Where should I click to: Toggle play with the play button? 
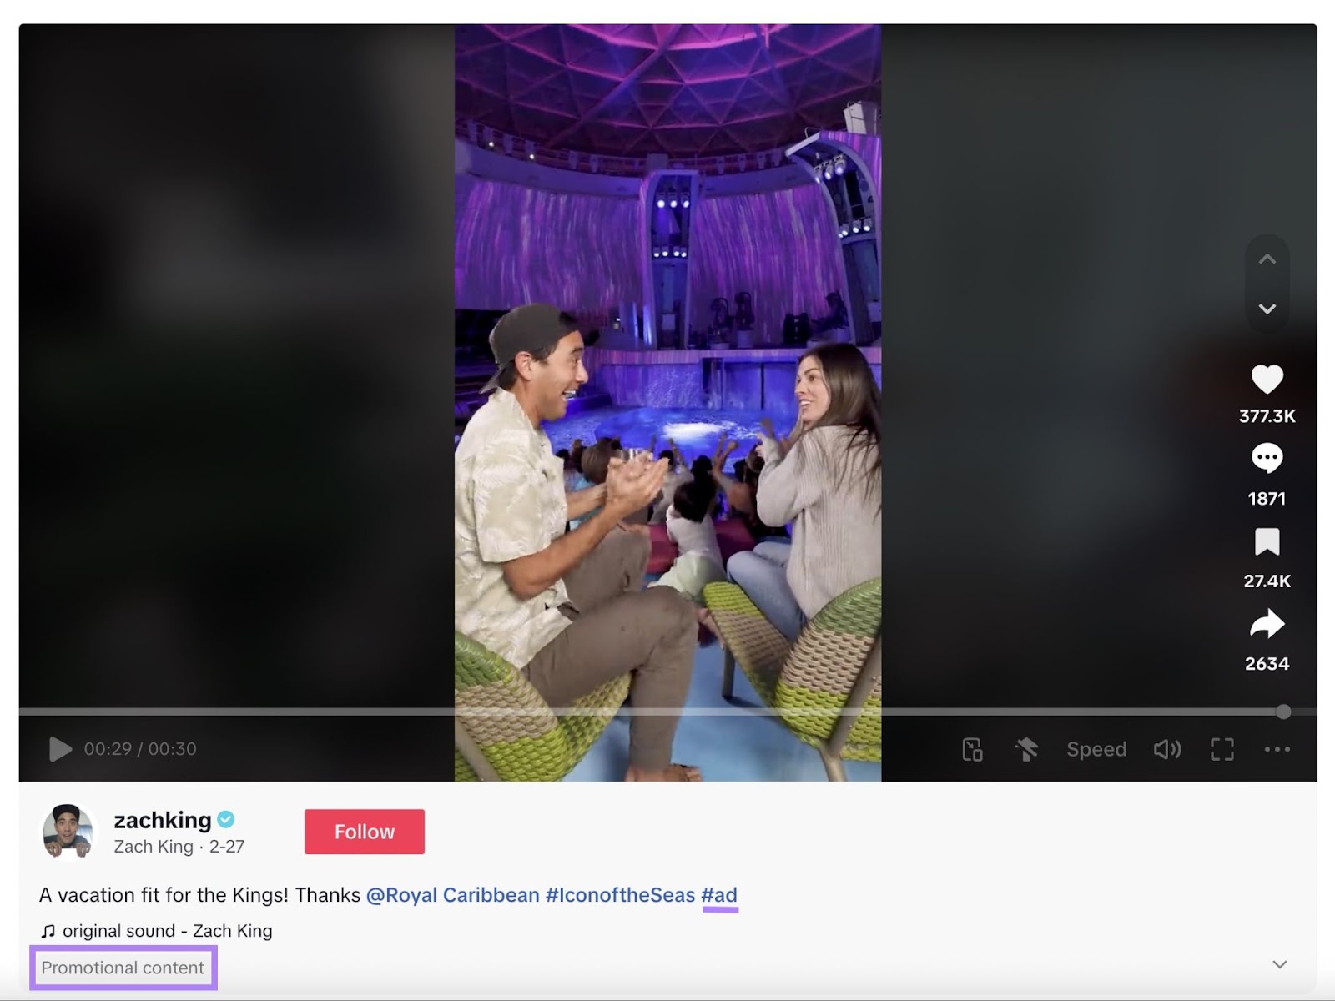[59, 749]
